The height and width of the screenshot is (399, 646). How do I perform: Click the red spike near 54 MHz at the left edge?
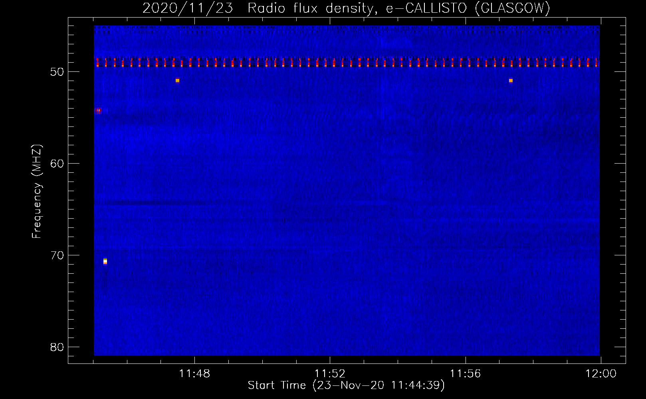click(98, 111)
